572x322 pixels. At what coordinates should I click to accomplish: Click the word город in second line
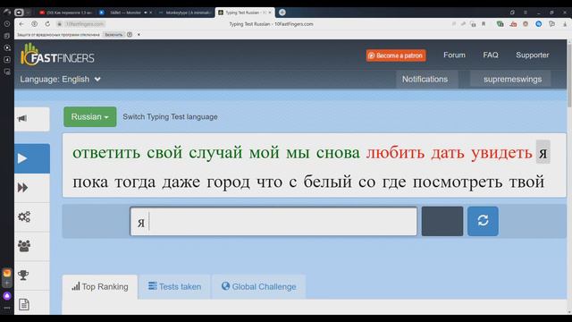(x=229, y=182)
